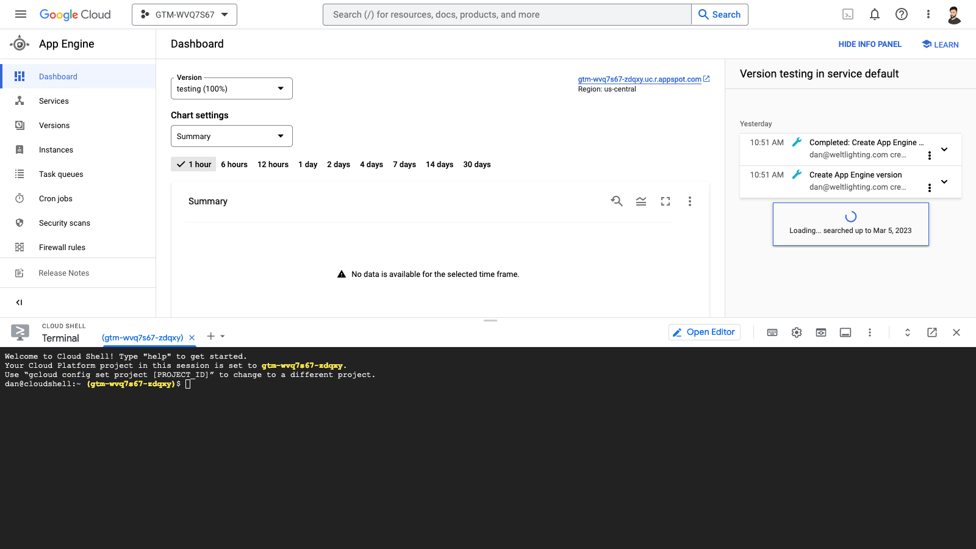This screenshot has height=549, width=976.
Task: Select the 6 hours time range
Action: click(x=234, y=165)
